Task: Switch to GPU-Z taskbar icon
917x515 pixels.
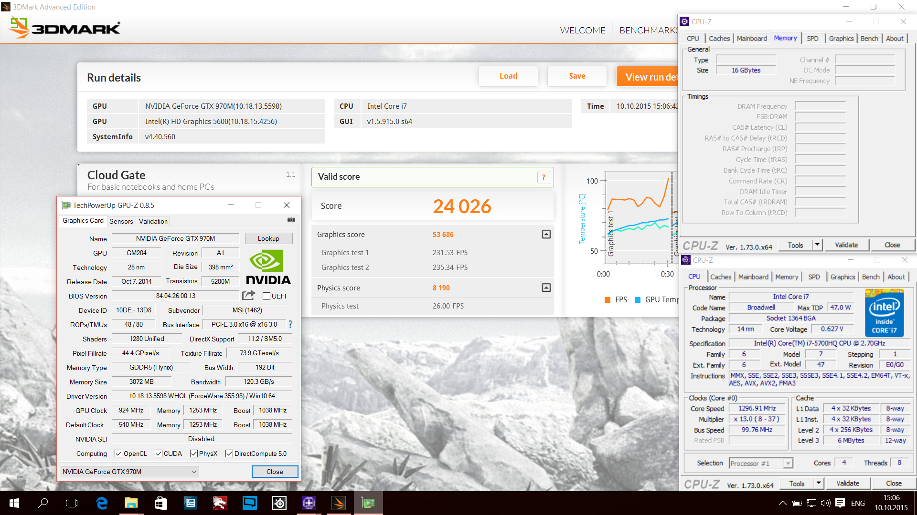Action: tap(368, 503)
